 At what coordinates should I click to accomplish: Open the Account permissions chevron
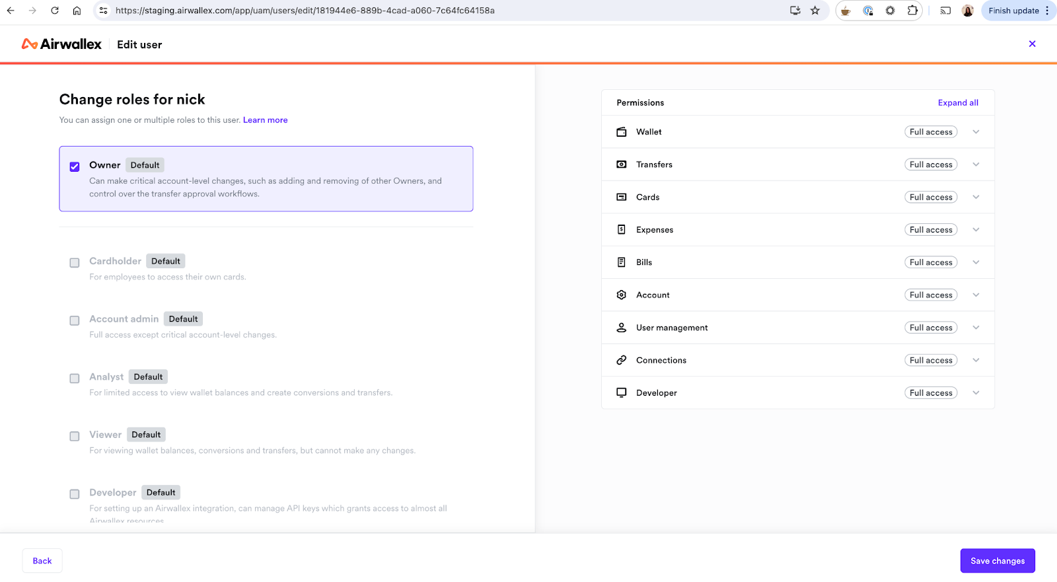coord(976,295)
